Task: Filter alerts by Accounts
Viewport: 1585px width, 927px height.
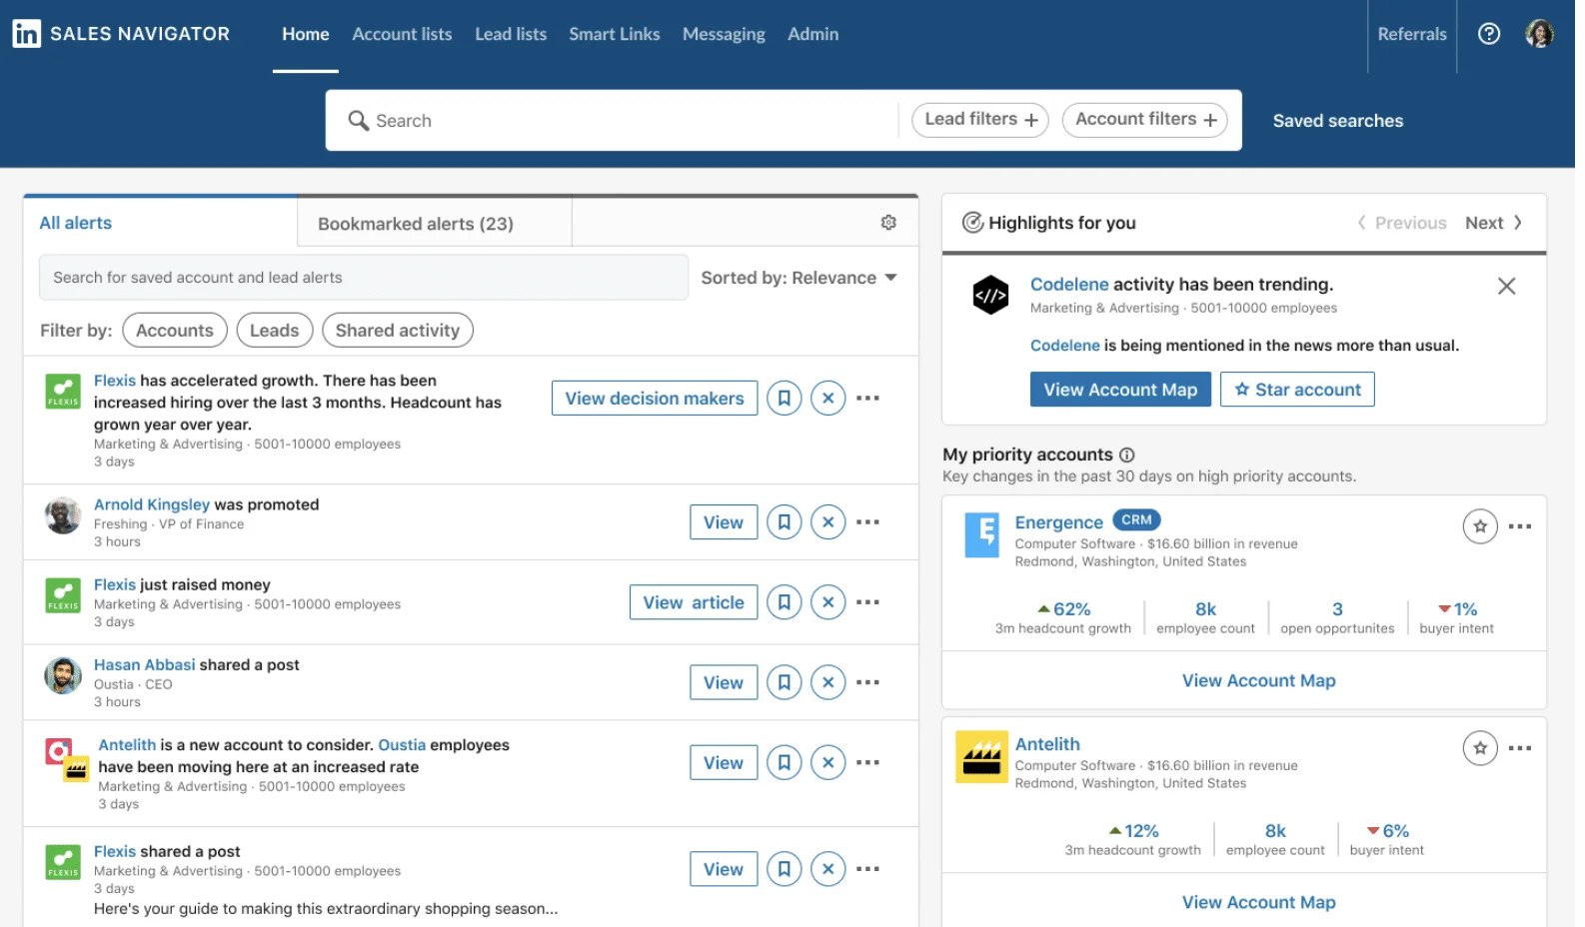Action: click(175, 331)
